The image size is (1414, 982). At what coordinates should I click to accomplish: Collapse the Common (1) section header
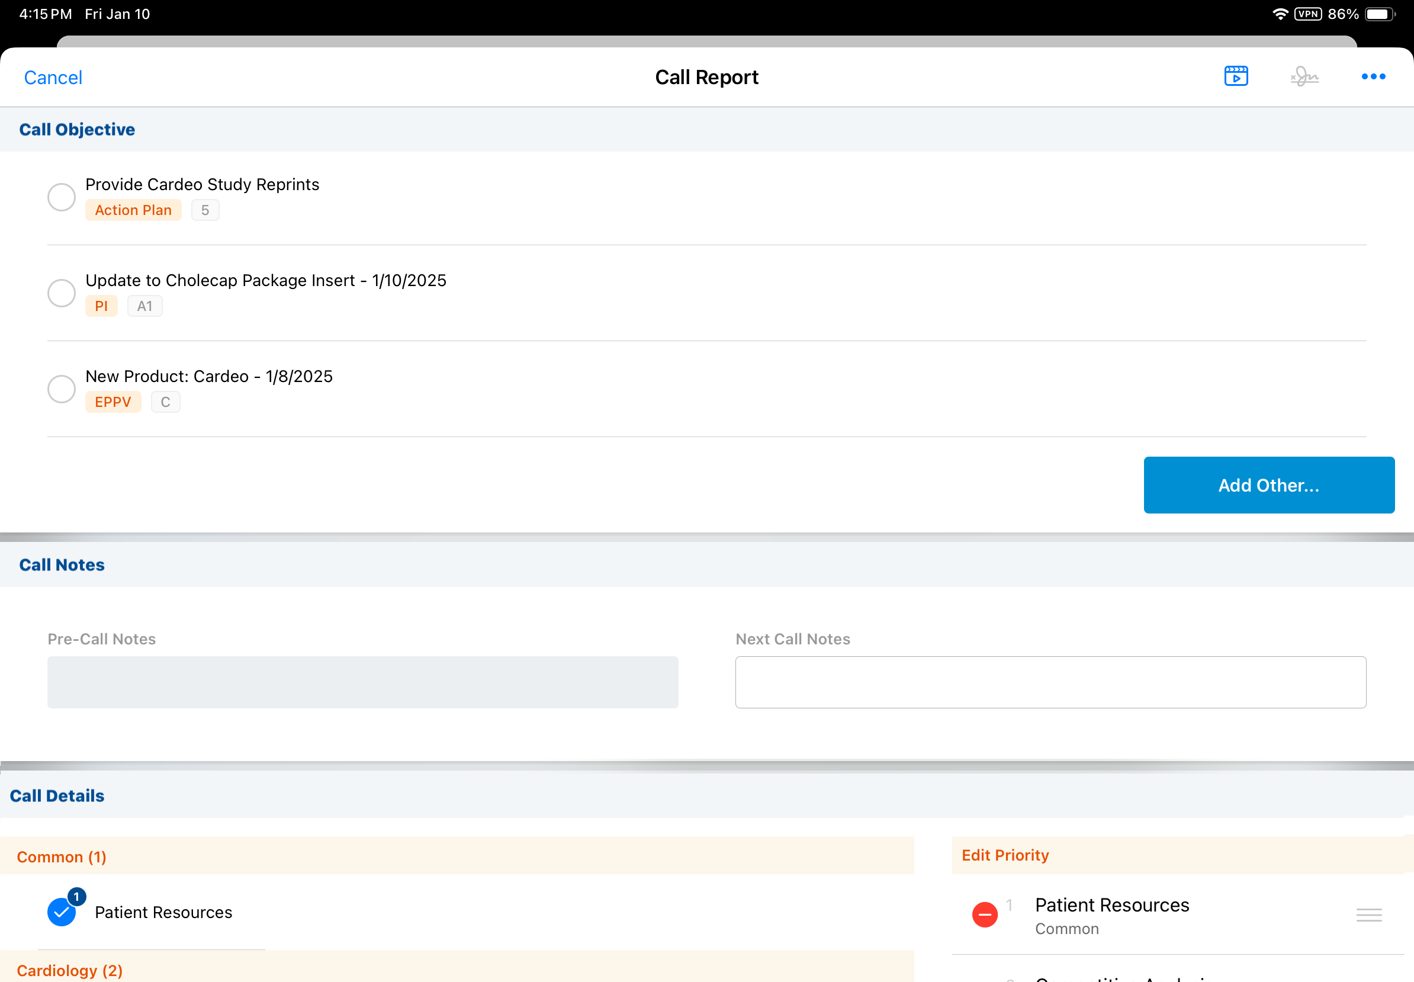click(x=62, y=856)
